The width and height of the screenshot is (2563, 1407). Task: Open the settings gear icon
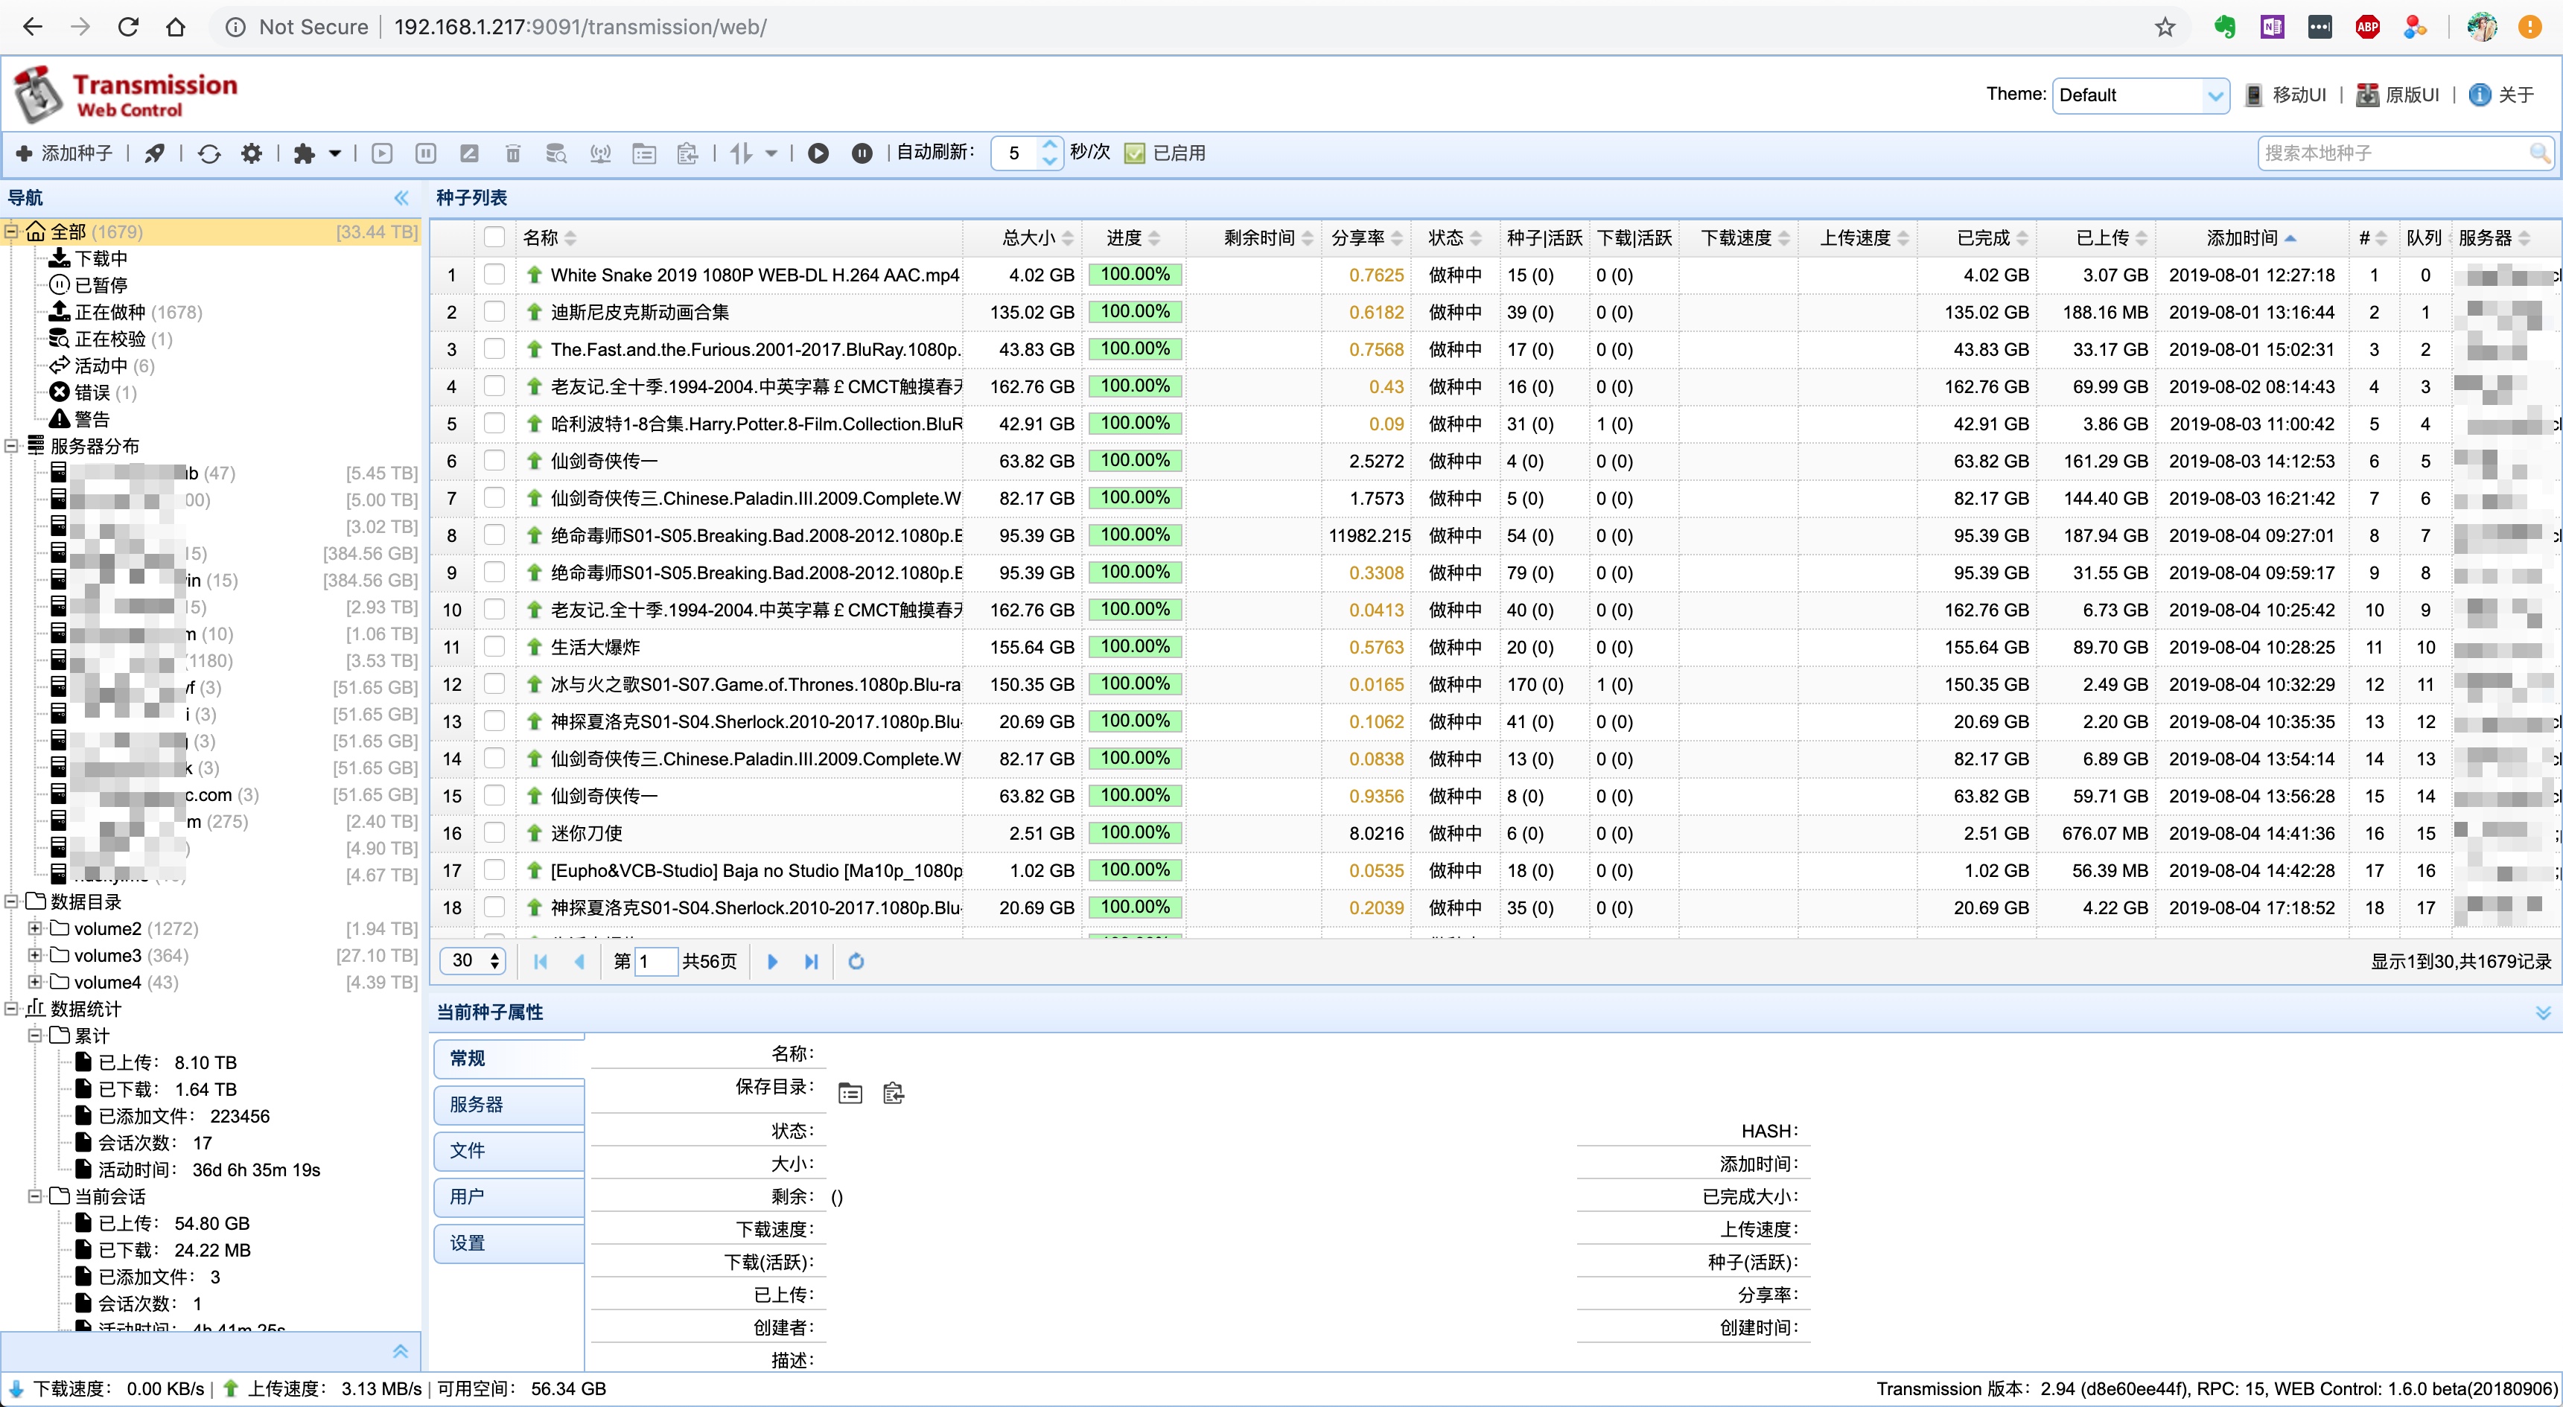[251, 153]
